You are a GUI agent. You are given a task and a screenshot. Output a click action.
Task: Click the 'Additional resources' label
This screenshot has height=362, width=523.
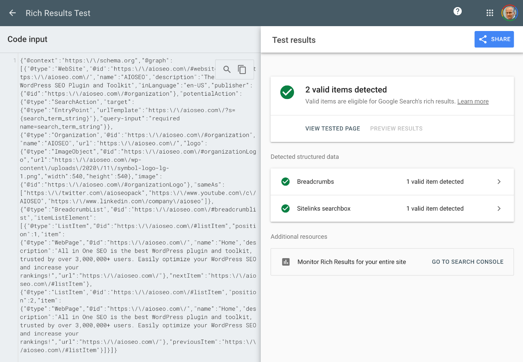click(299, 236)
